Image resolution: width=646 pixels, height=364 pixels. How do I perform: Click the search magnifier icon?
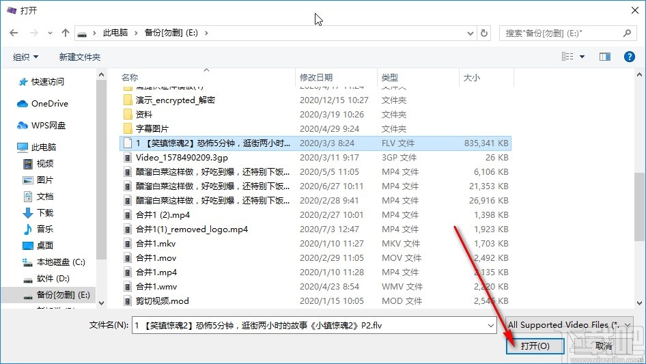627,33
